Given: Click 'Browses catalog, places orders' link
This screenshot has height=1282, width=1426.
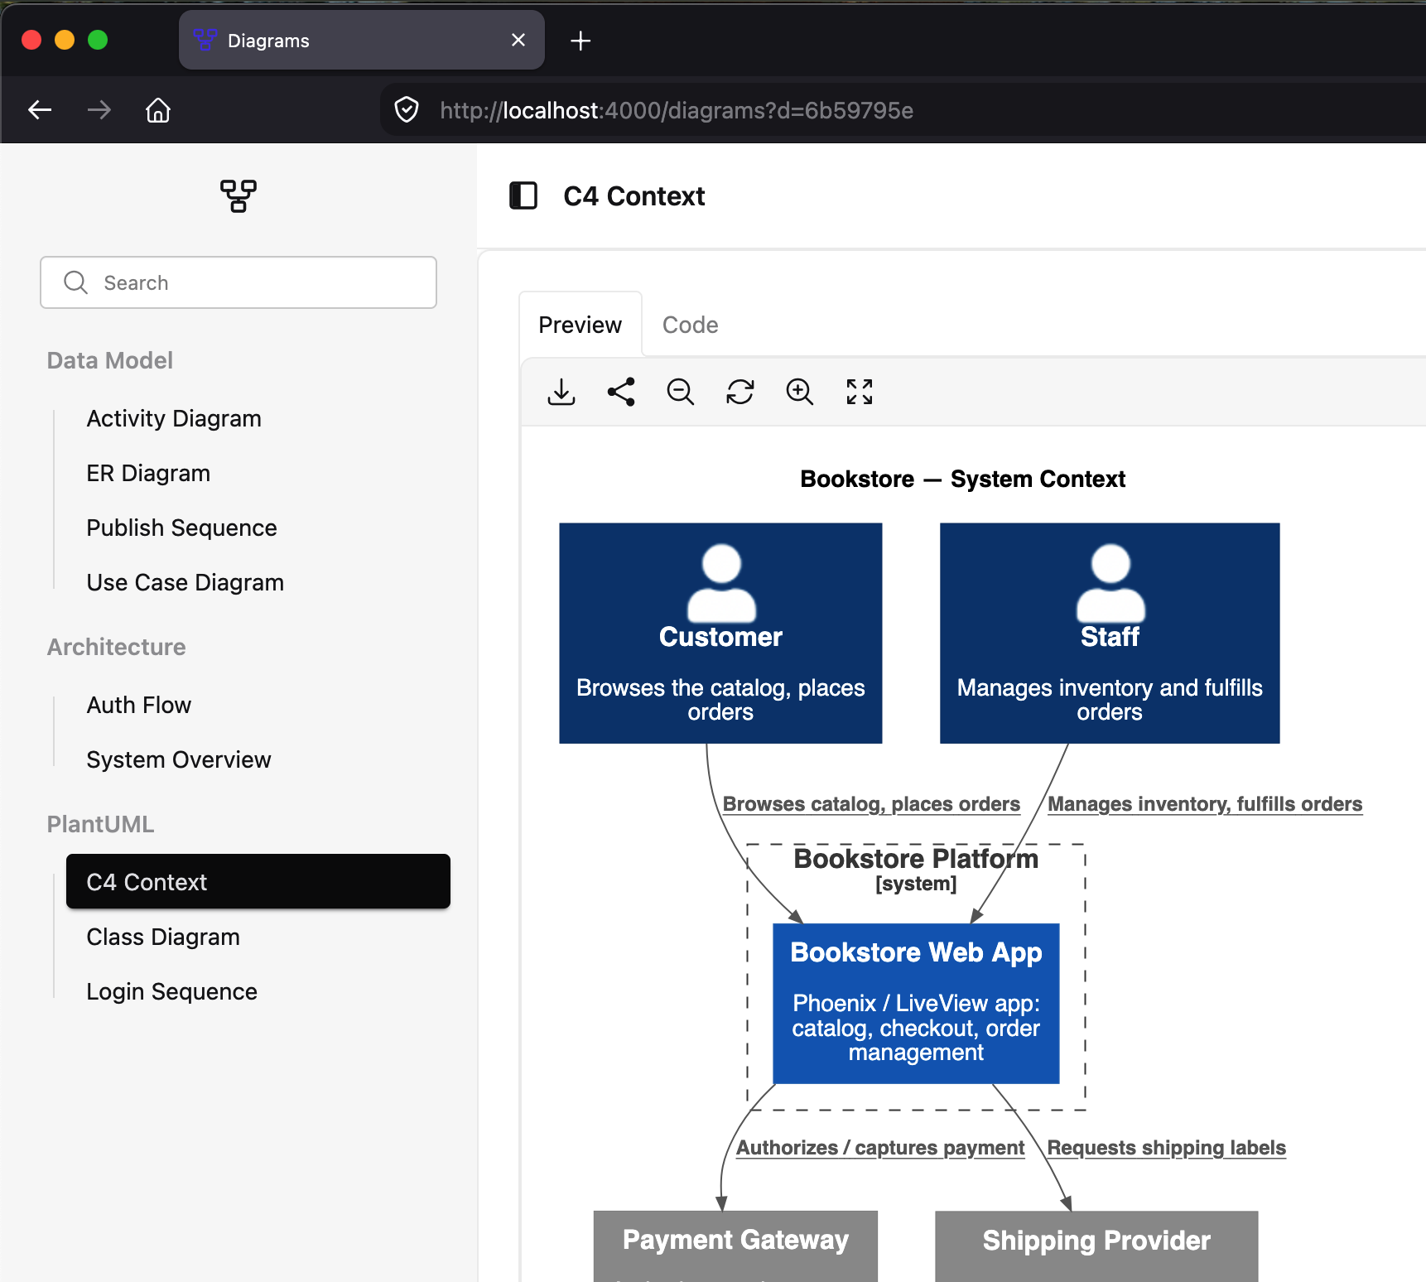Looking at the screenshot, I should (871, 804).
